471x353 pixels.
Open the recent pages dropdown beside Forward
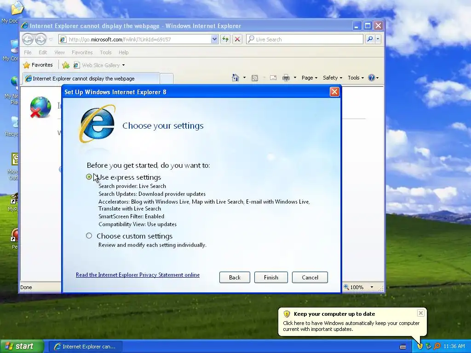[x=51, y=40]
